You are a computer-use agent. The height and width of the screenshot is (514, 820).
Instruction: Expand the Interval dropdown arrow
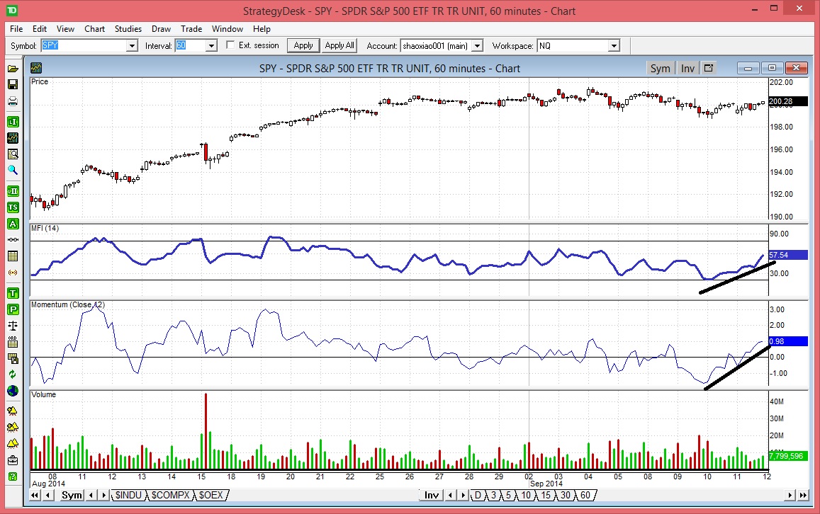[x=211, y=46]
